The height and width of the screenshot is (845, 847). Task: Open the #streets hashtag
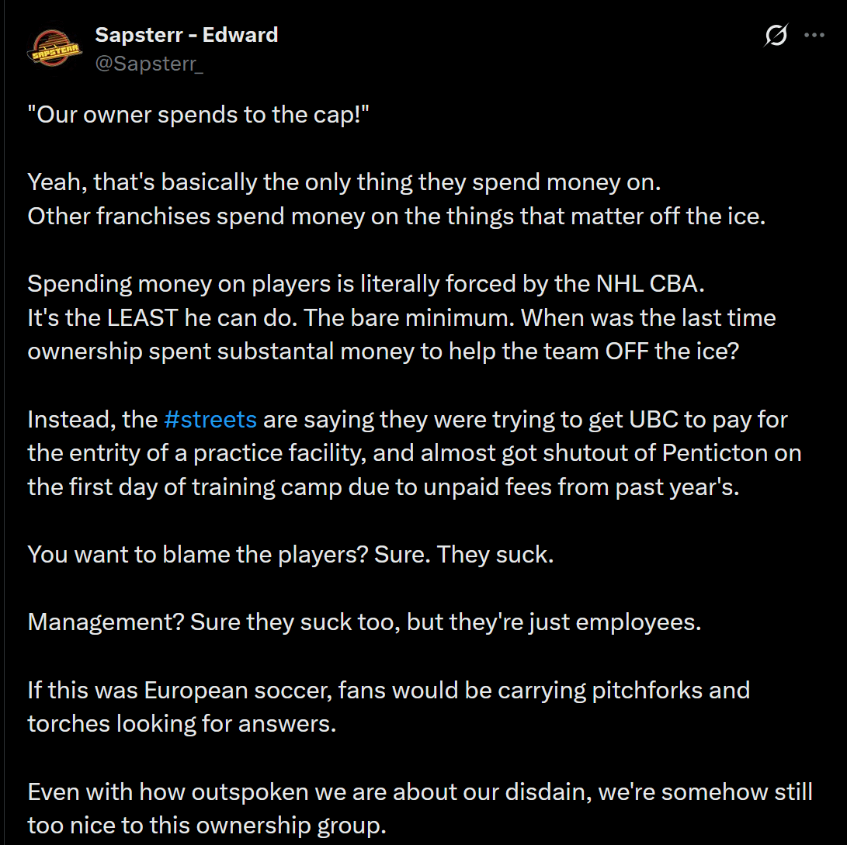click(210, 420)
